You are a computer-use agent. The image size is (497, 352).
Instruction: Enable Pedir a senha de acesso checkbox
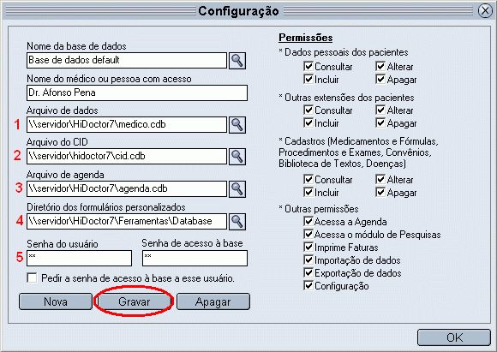tap(32, 277)
